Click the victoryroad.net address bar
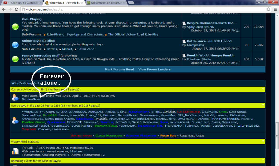This screenshot has height=166, width=279. (x=136, y=9)
